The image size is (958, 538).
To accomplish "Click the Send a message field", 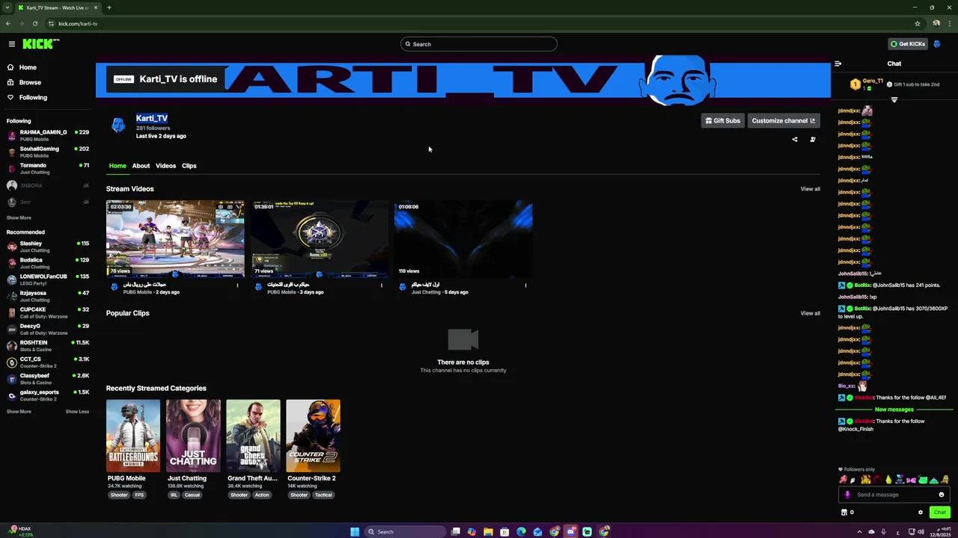I will click(x=894, y=495).
